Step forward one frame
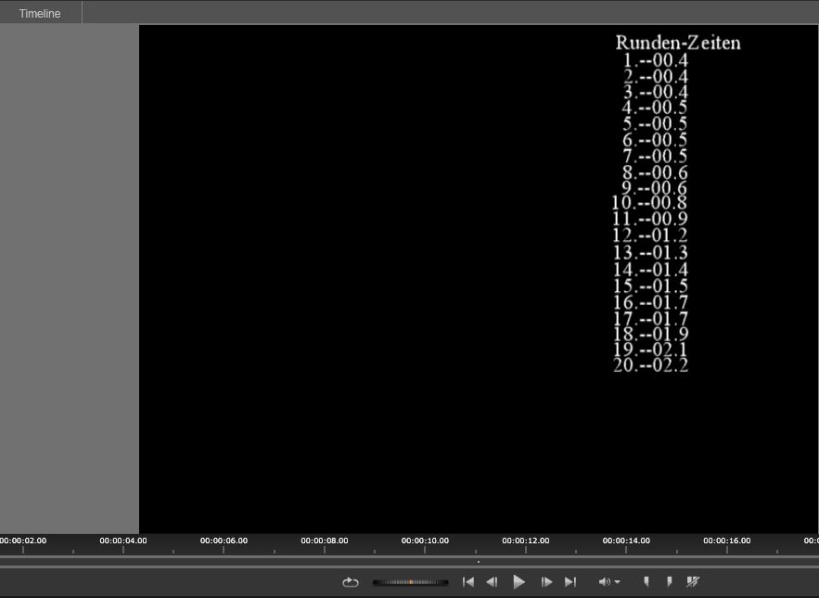 point(547,581)
